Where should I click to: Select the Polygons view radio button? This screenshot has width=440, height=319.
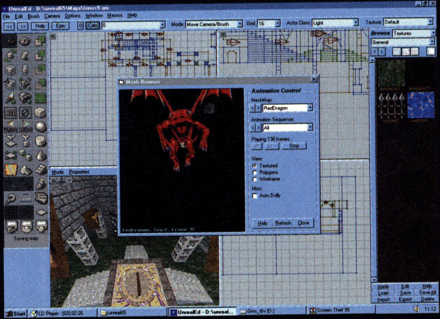click(x=255, y=172)
